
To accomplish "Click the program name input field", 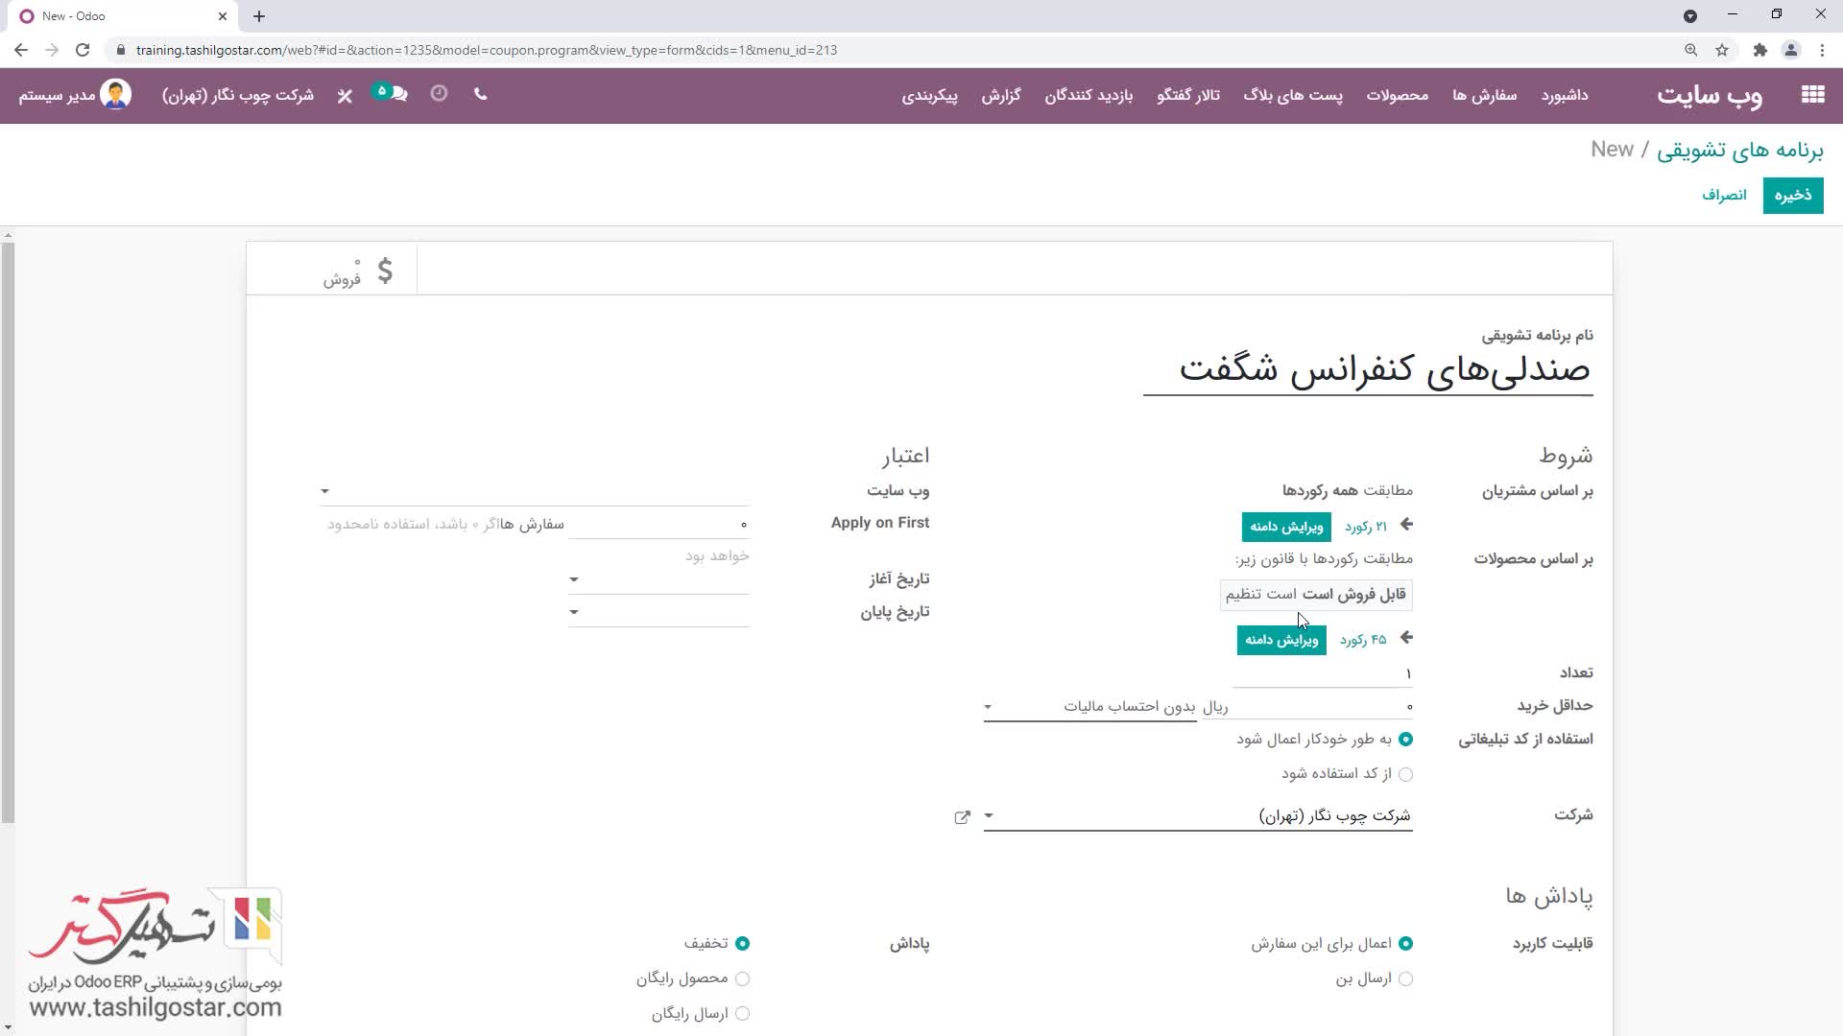I will coord(1368,369).
